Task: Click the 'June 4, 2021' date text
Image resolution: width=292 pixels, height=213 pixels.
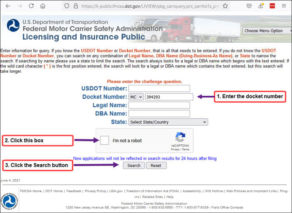Action: (x=10, y=180)
